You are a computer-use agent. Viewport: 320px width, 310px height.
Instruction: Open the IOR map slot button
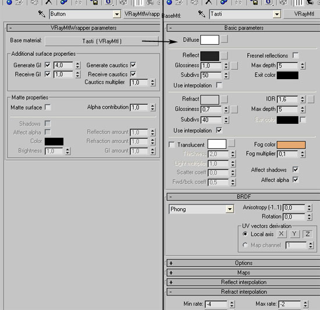click(x=311, y=99)
